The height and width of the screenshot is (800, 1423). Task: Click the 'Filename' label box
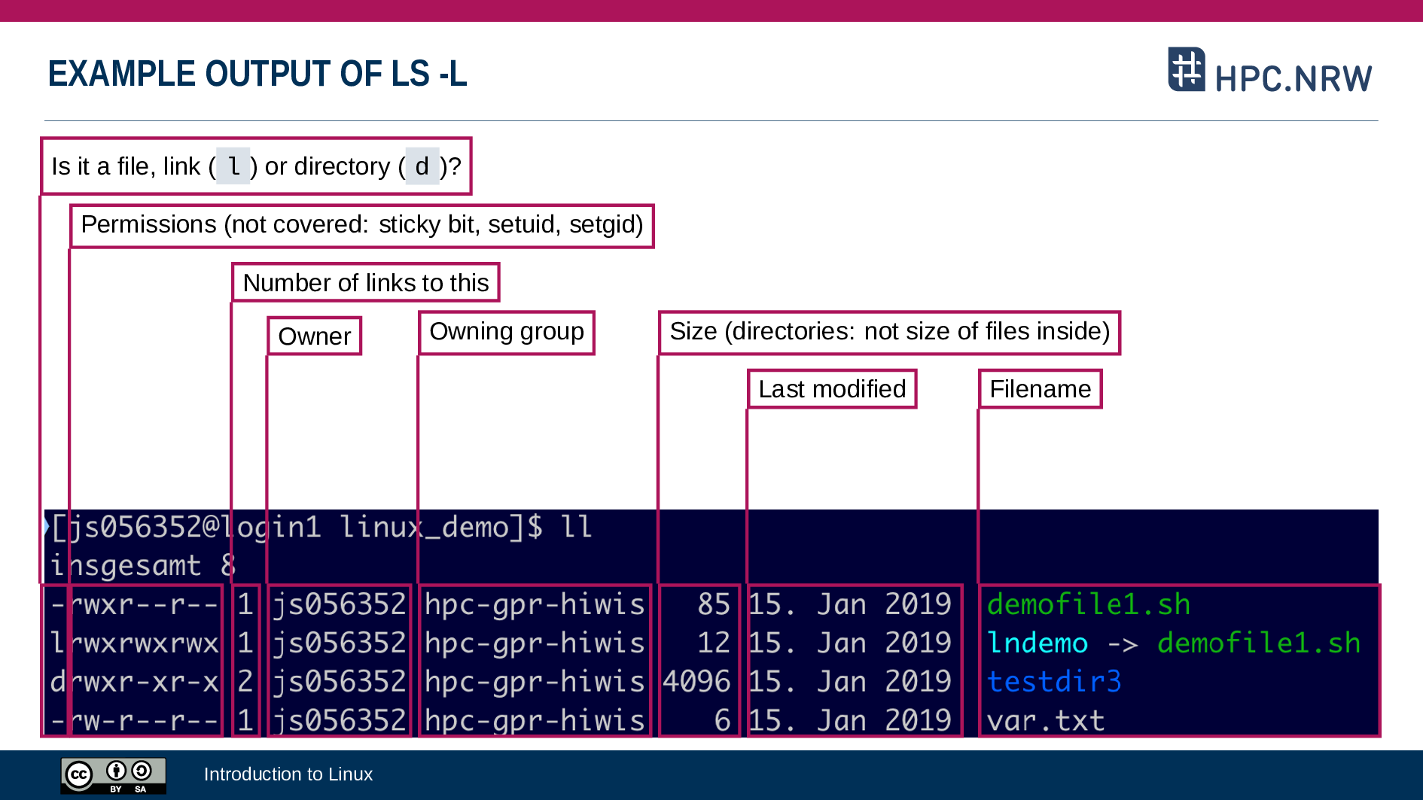1040,389
